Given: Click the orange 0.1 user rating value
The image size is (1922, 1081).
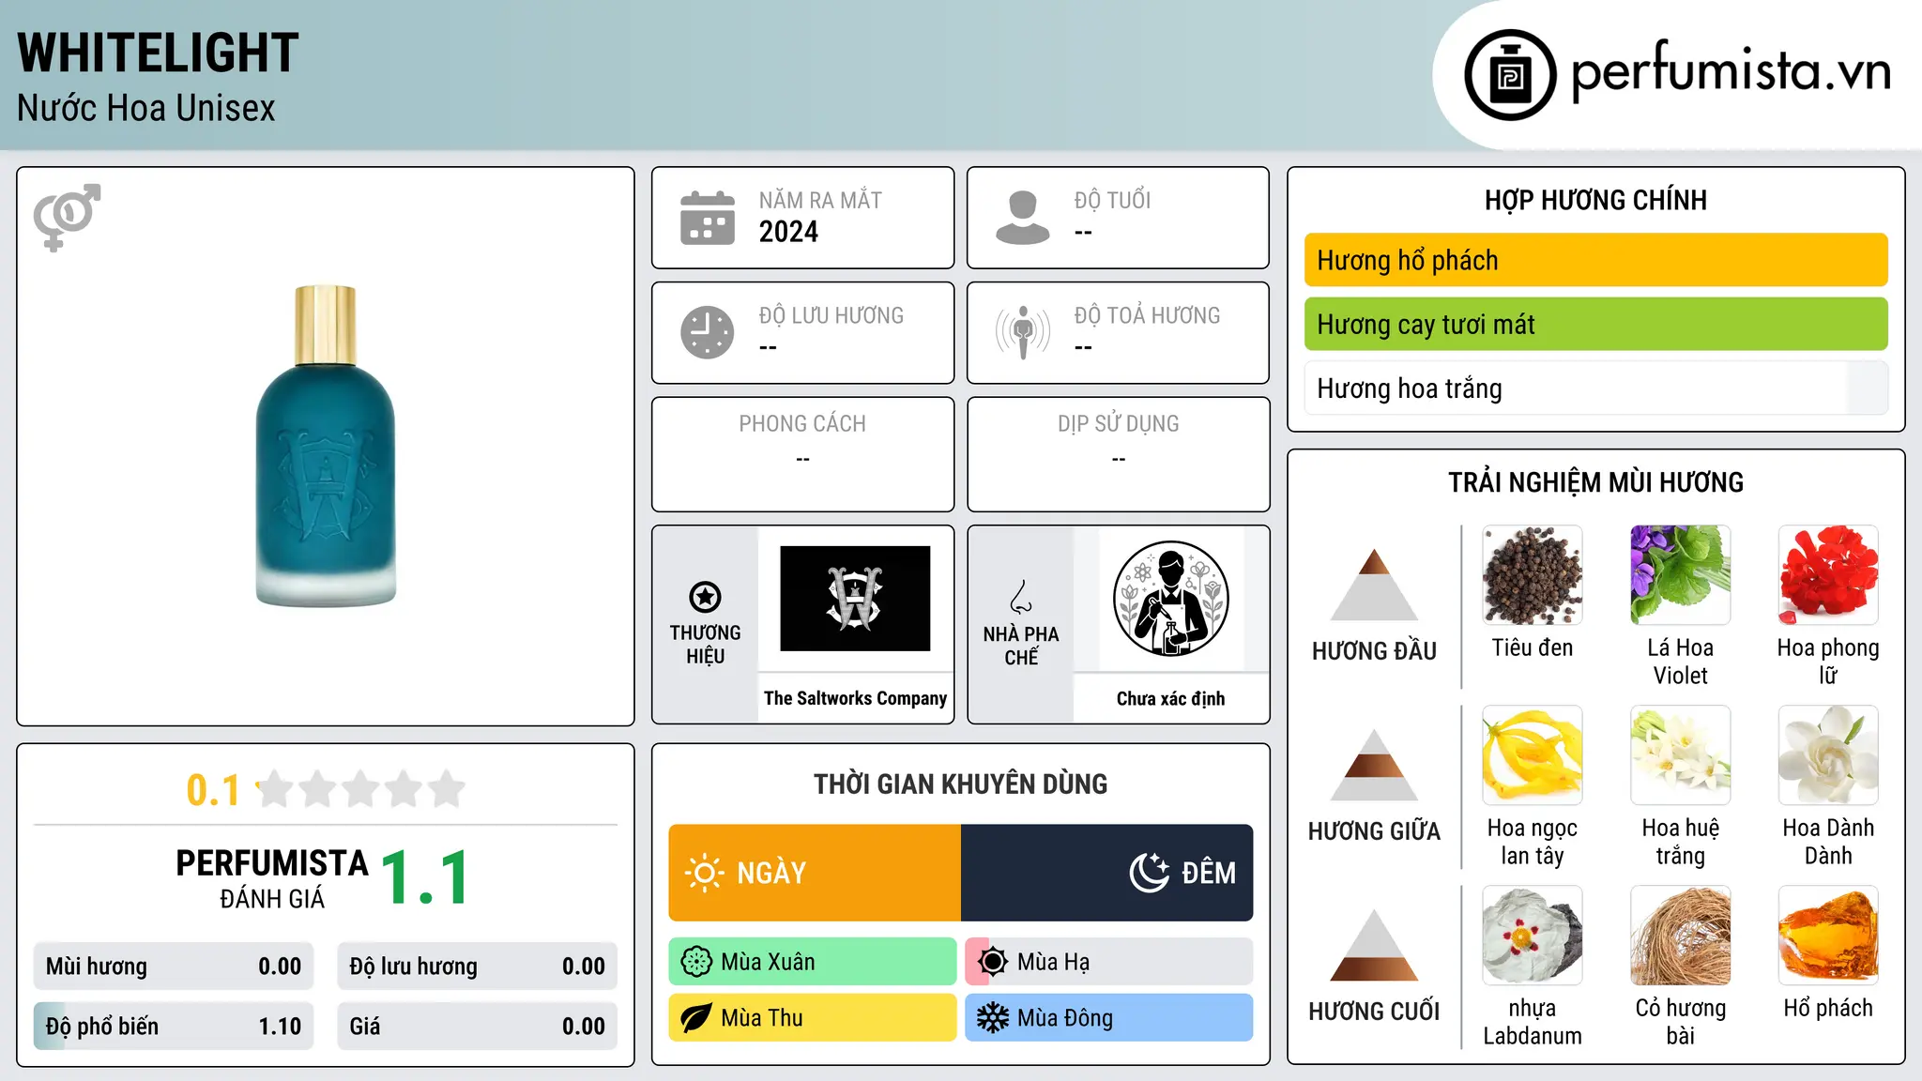Looking at the screenshot, I should click(x=213, y=790).
